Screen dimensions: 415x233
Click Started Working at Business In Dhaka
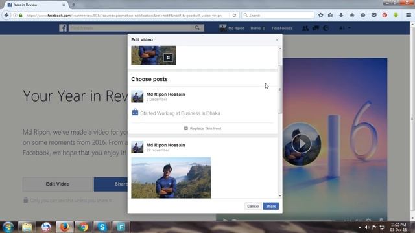[180, 113]
